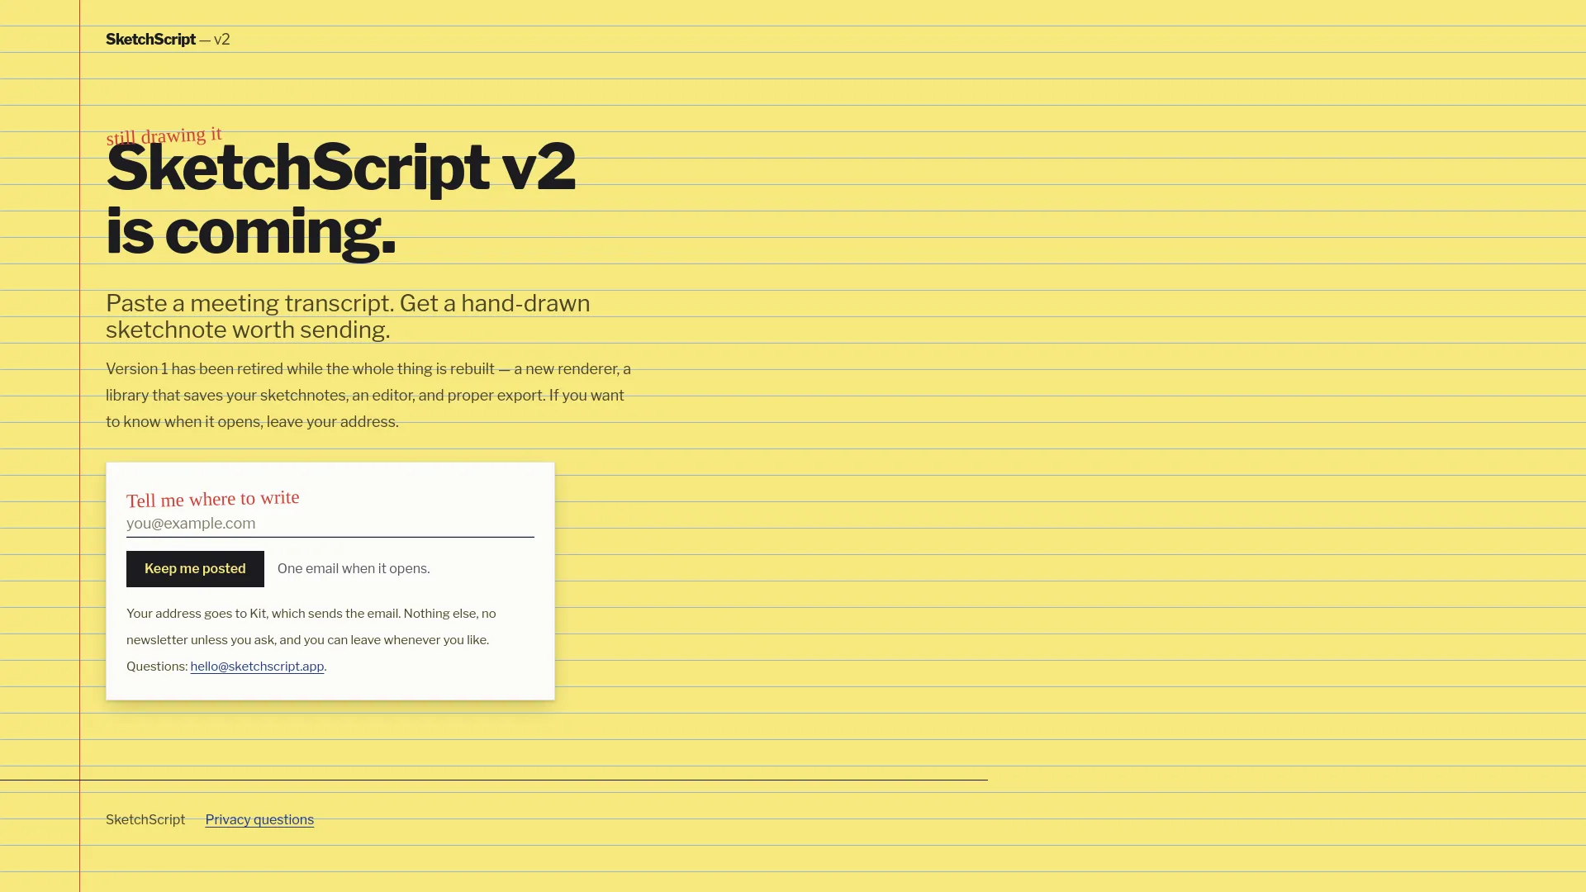Click the footer 'SketchScript' text
The image size is (1586, 892).
point(145,820)
